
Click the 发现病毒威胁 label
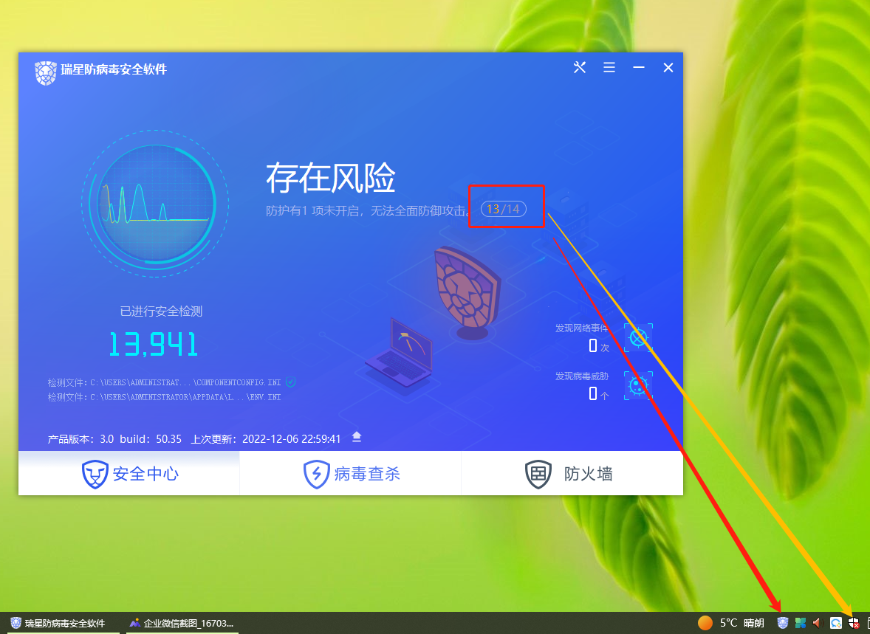click(x=581, y=376)
